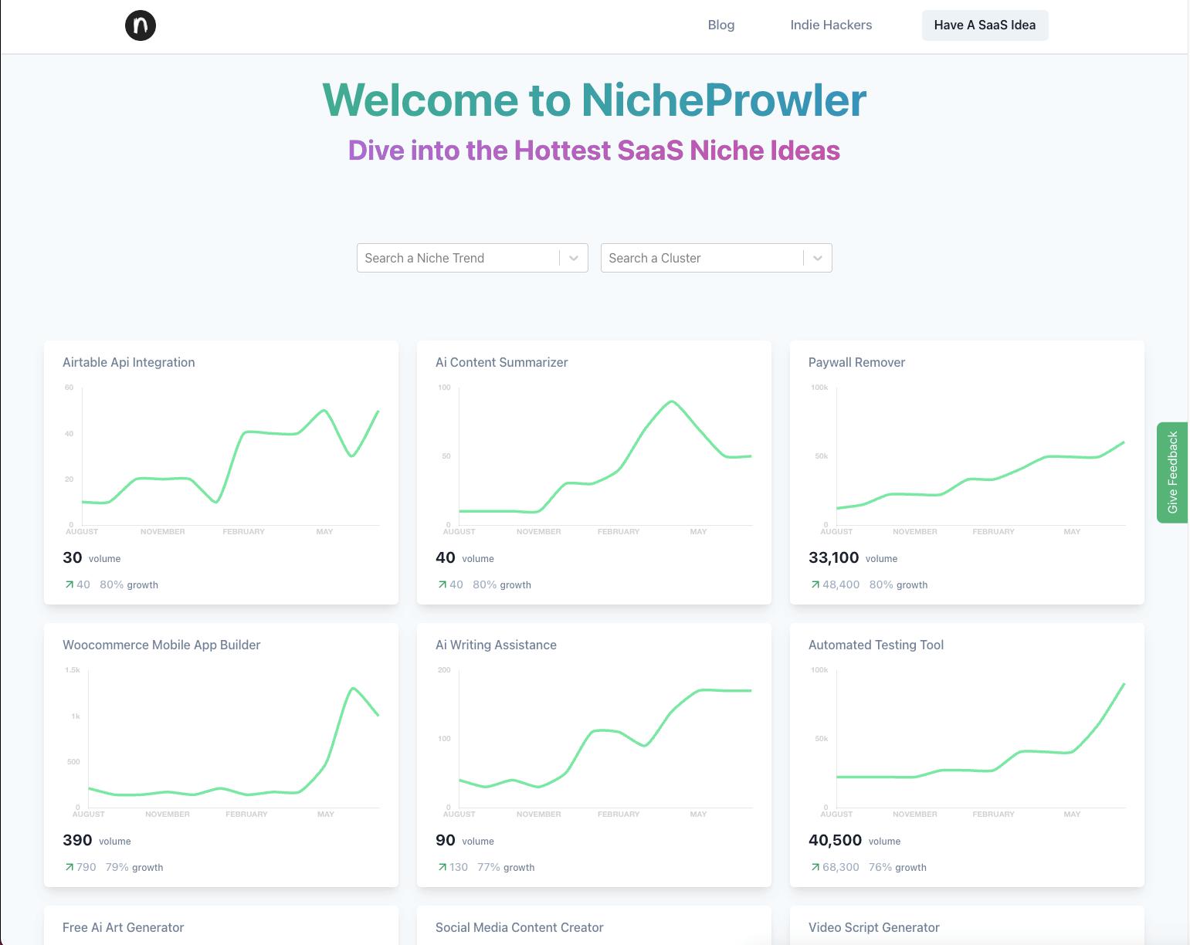Open the Blog menu item
The width and height of the screenshot is (1190, 945).
pyautogui.click(x=720, y=25)
